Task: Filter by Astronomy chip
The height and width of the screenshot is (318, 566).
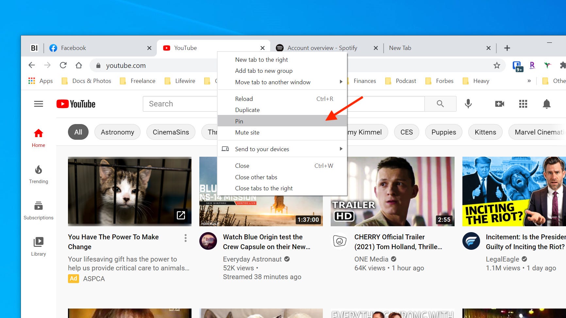Action: (117, 132)
